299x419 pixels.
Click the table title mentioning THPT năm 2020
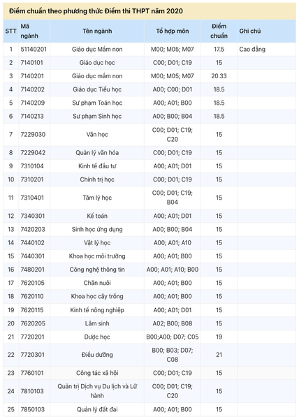pyautogui.click(x=96, y=11)
